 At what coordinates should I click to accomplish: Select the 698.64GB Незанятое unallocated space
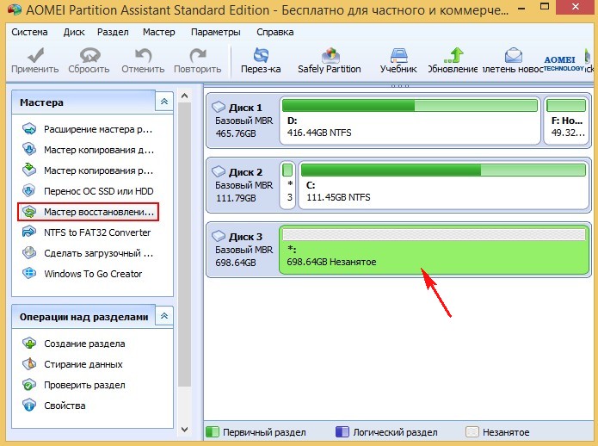click(x=435, y=250)
